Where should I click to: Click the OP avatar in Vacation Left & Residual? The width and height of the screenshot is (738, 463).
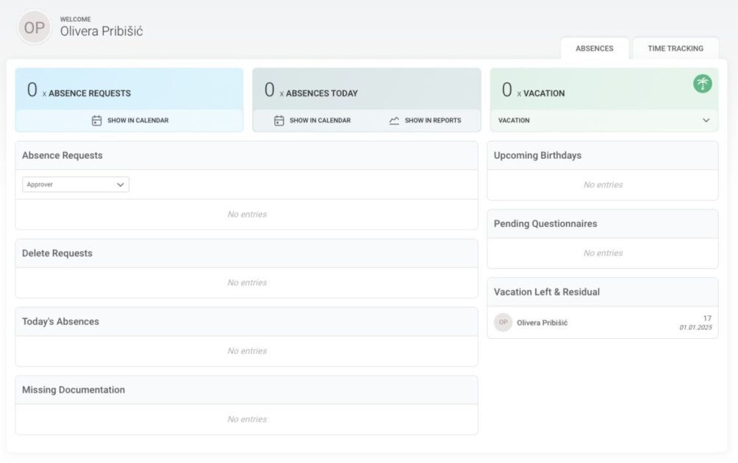click(504, 322)
